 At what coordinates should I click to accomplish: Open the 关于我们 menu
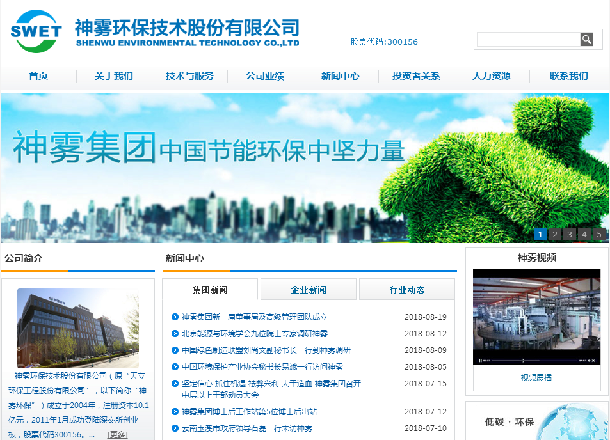pyautogui.click(x=114, y=76)
